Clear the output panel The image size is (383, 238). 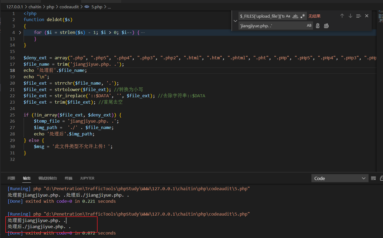click(373, 178)
